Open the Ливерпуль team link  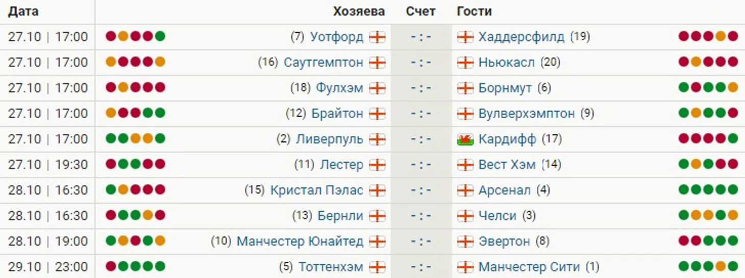click(x=330, y=140)
